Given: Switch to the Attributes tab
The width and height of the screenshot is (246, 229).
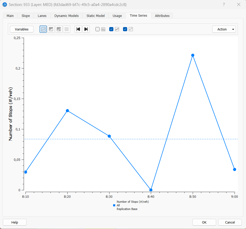Looking at the screenshot, I should tap(162, 16).
